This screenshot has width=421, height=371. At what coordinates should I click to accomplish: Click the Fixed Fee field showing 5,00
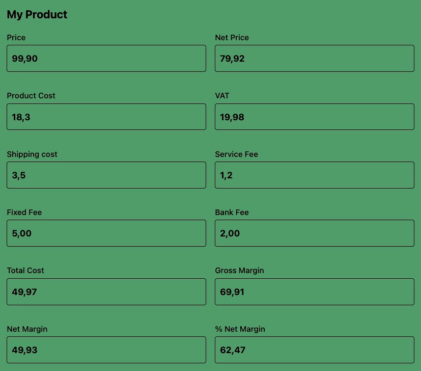106,233
